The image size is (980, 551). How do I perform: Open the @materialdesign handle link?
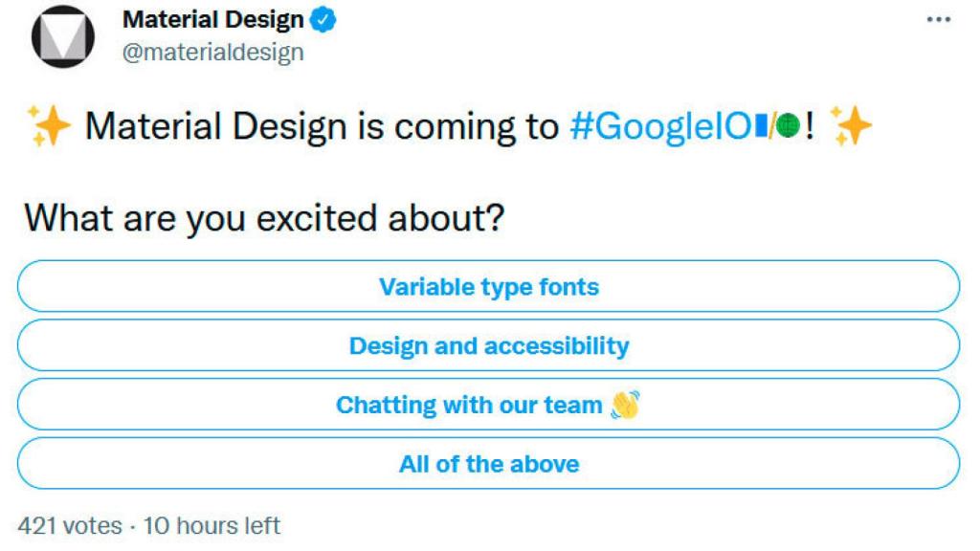(x=213, y=53)
